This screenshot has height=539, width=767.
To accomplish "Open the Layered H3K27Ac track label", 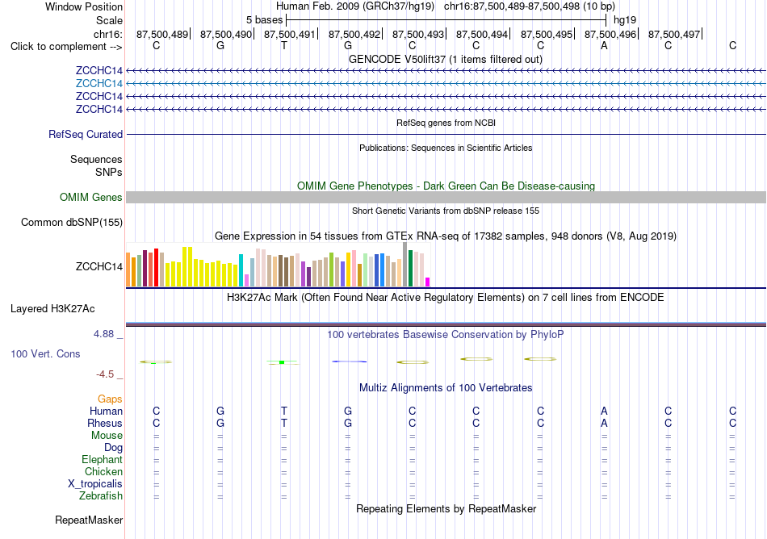I will click(52, 309).
